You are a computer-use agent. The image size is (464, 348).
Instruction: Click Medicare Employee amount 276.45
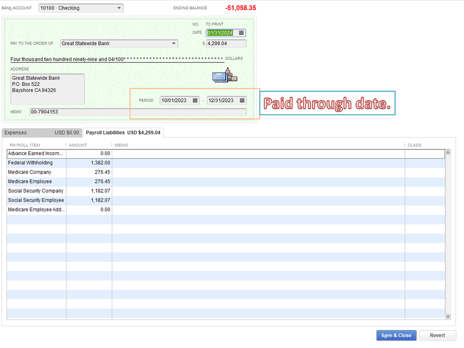tap(89, 181)
